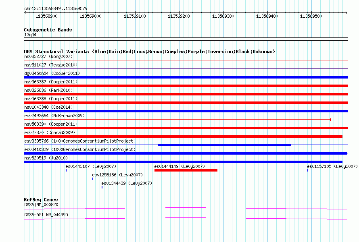
Task: Click ruler position label 113569100
Action: tap(135, 16)
